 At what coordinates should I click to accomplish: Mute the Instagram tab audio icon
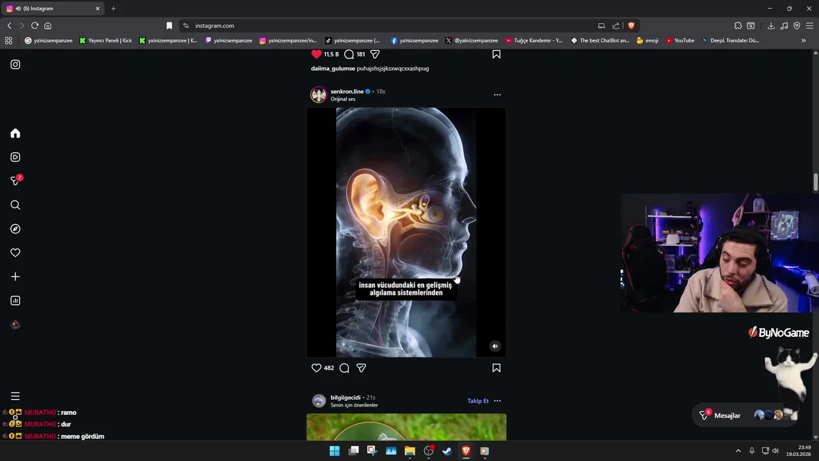click(18, 8)
